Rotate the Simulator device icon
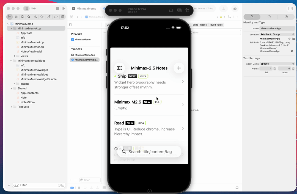This screenshot has width=297, height=194. [x=187, y=10]
